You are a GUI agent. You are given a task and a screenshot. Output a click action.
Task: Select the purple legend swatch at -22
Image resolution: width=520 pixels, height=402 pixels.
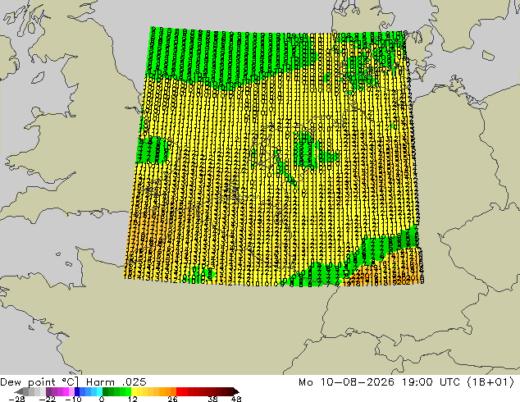tap(48, 392)
